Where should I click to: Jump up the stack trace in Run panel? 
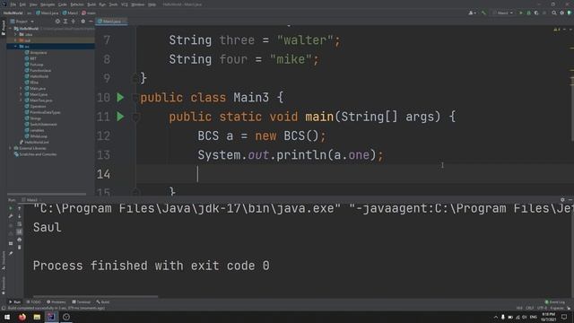pyautogui.click(x=20, y=208)
